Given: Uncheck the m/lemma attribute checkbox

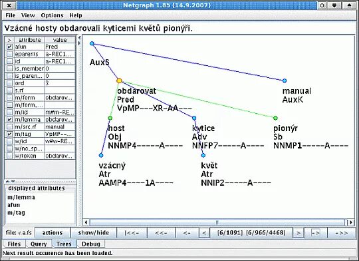Looking at the screenshot, I should pyautogui.click(x=9, y=119).
